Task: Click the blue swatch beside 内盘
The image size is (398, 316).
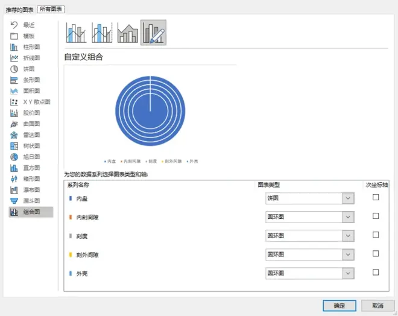Action: [71, 198]
